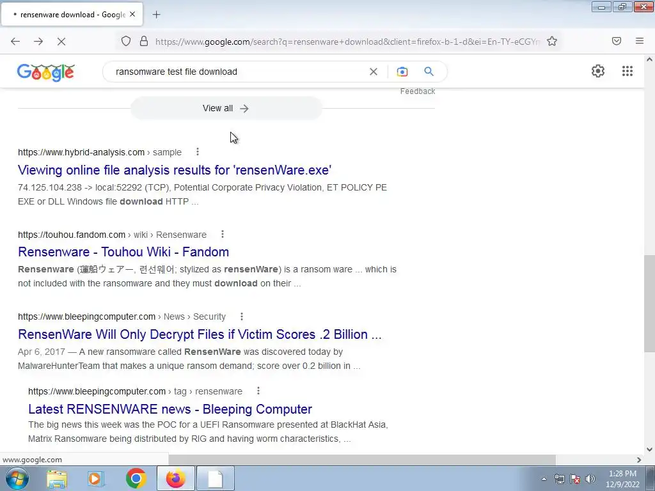Click the vertical scrollbar thumb
Screen dimensions: 655x491
[649, 304]
